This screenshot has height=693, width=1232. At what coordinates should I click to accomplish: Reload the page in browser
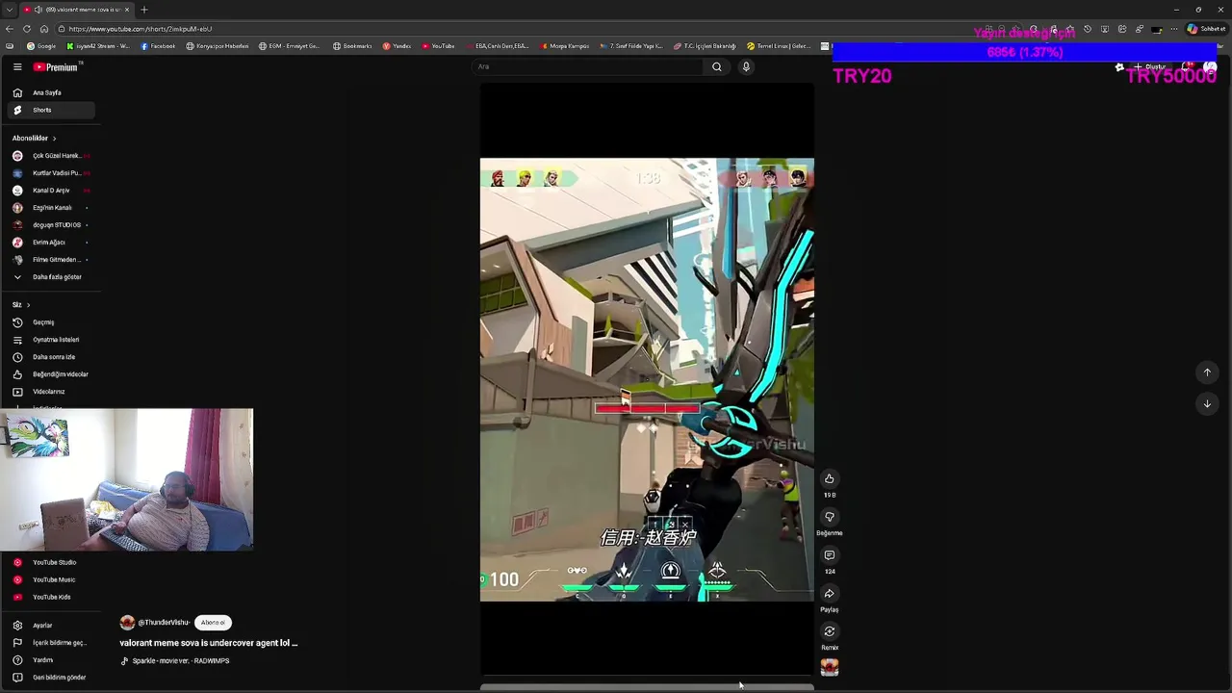point(27,29)
